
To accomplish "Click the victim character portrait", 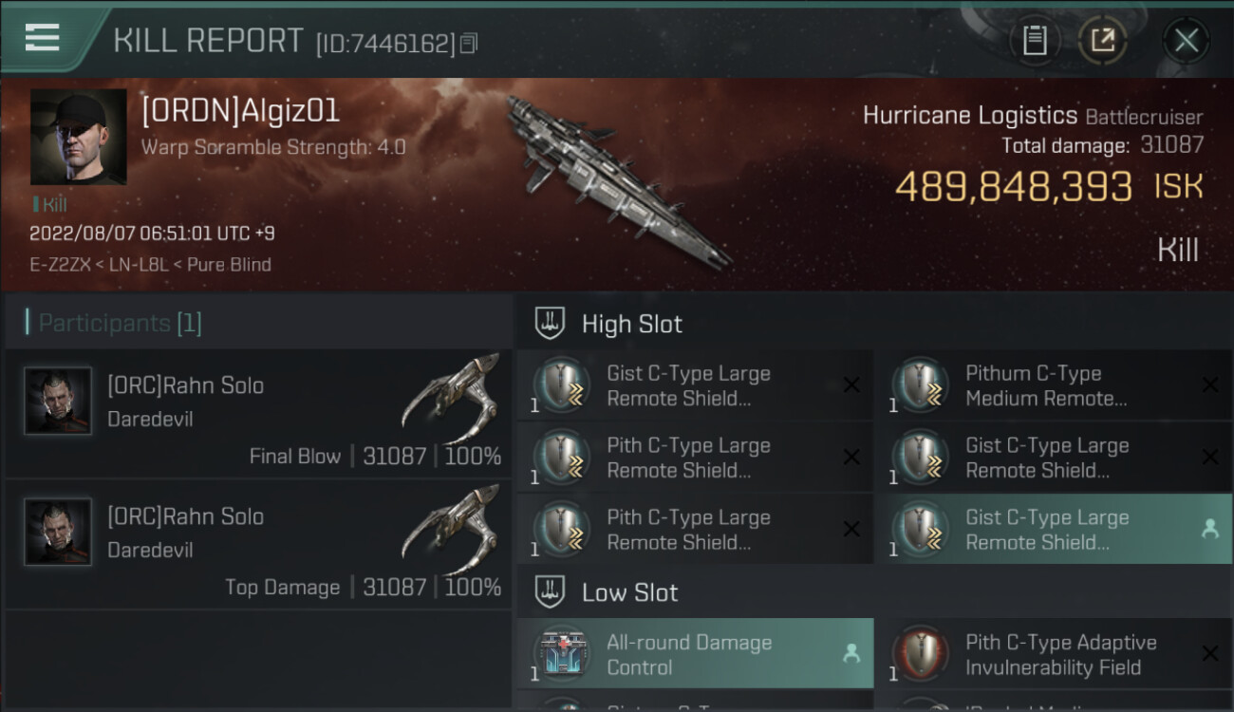I will (x=78, y=137).
